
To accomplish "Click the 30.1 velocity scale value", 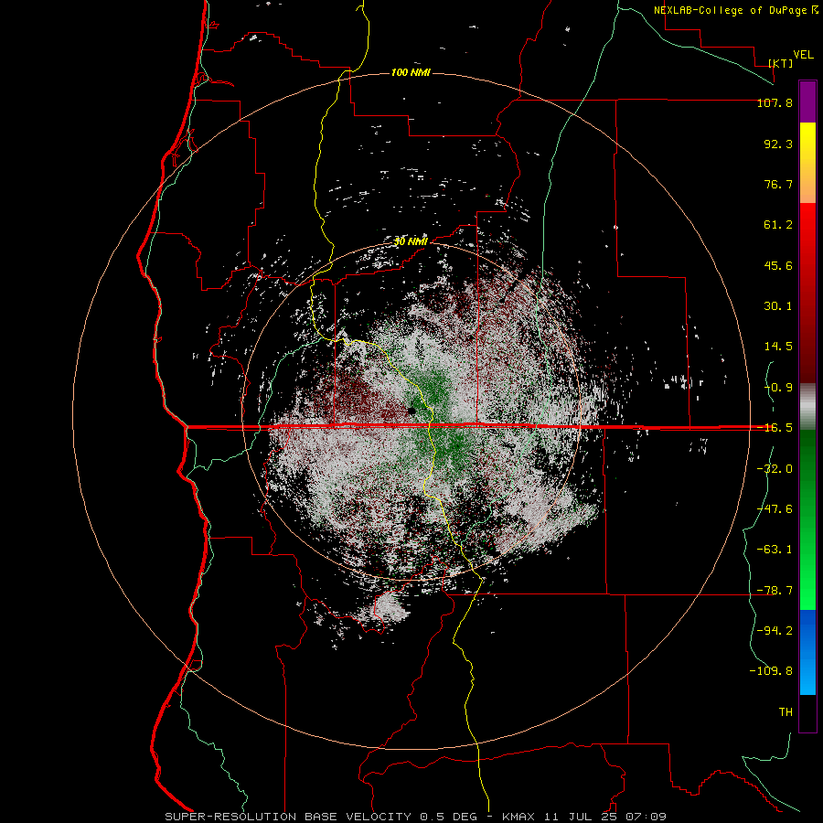I will point(778,306).
